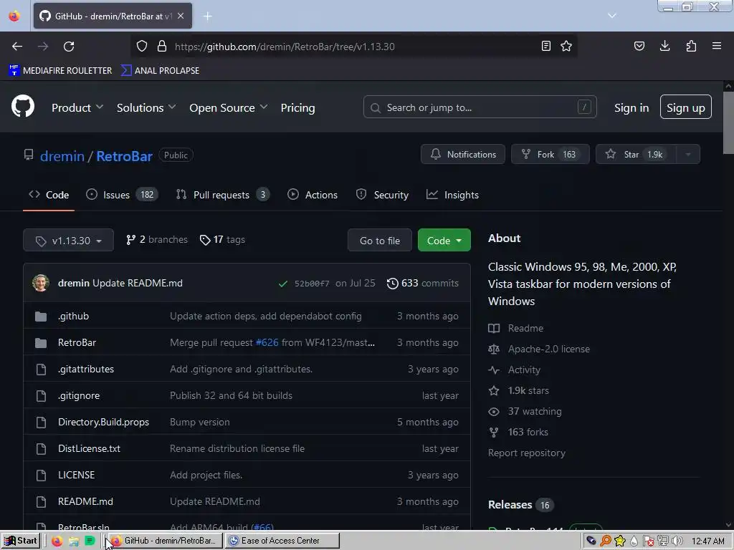Open the Pricing page
734x550 pixels.
tap(297, 107)
